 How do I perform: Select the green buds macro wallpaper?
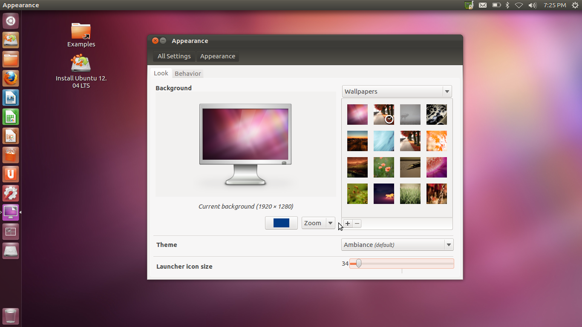(357, 194)
